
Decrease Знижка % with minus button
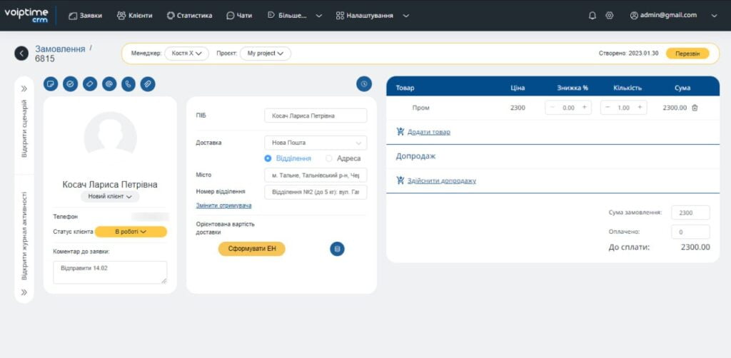pos(553,108)
